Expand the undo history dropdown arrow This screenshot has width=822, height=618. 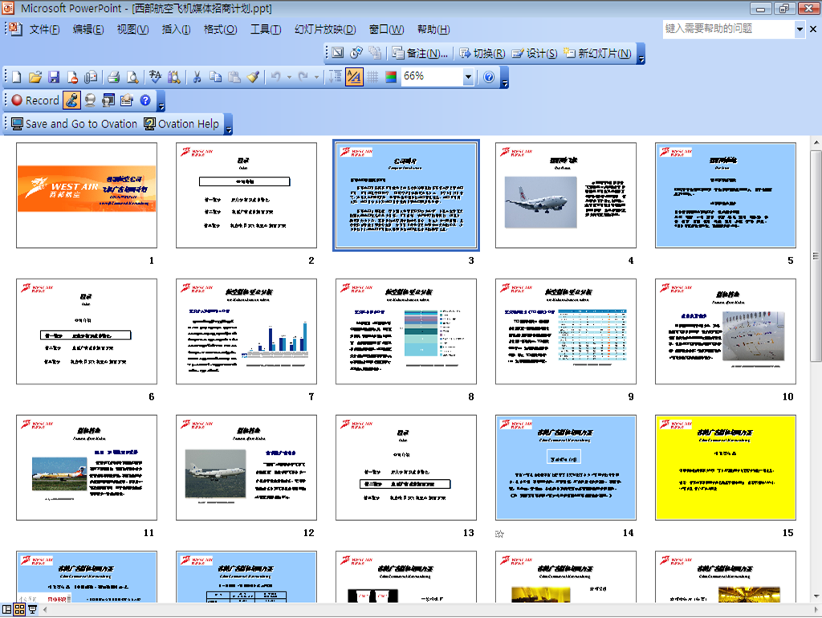coord(289,77)
